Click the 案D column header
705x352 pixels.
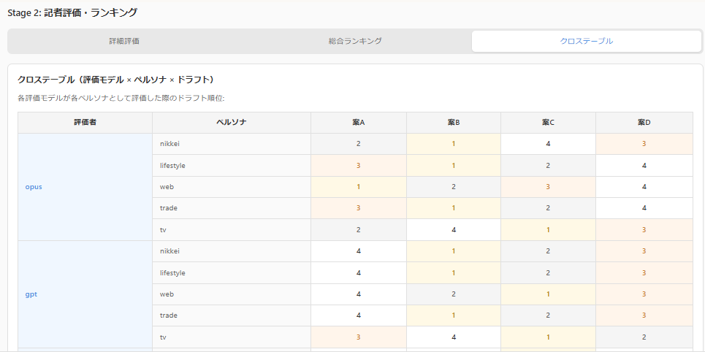click(644, 123)
